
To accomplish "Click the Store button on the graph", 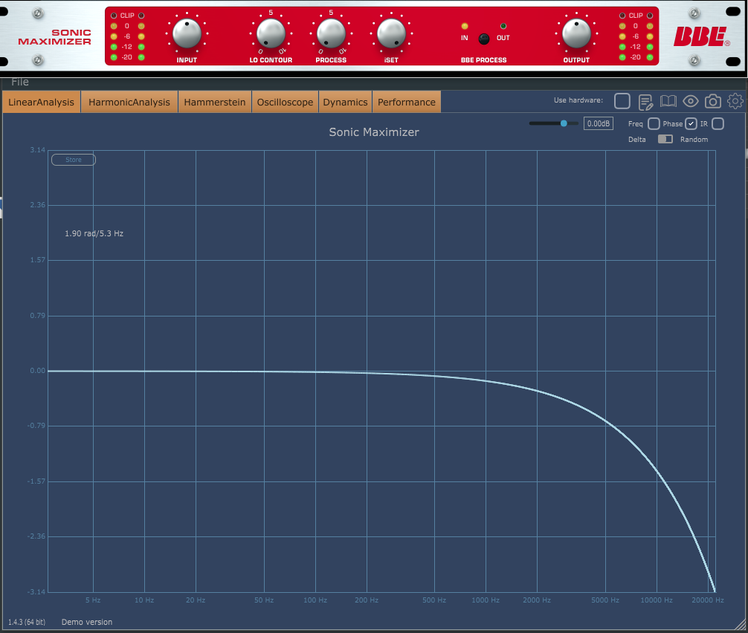I will click(74, 160).
